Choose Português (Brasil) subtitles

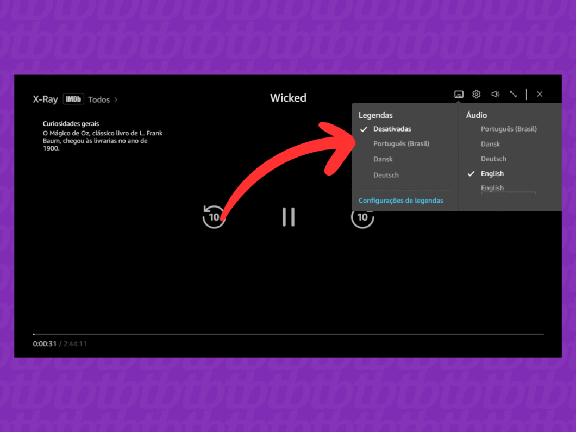401,143
